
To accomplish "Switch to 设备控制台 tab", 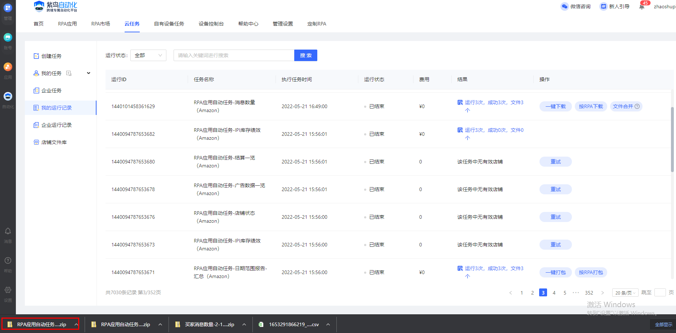I will click(211, 24).
